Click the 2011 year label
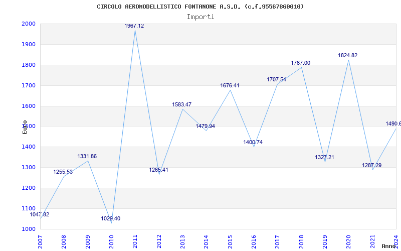The width and height of the screenshot is (401, 251). [x=135, y=241]
